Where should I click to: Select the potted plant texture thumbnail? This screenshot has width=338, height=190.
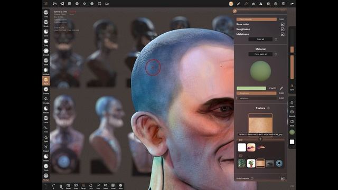coord(251,163)
